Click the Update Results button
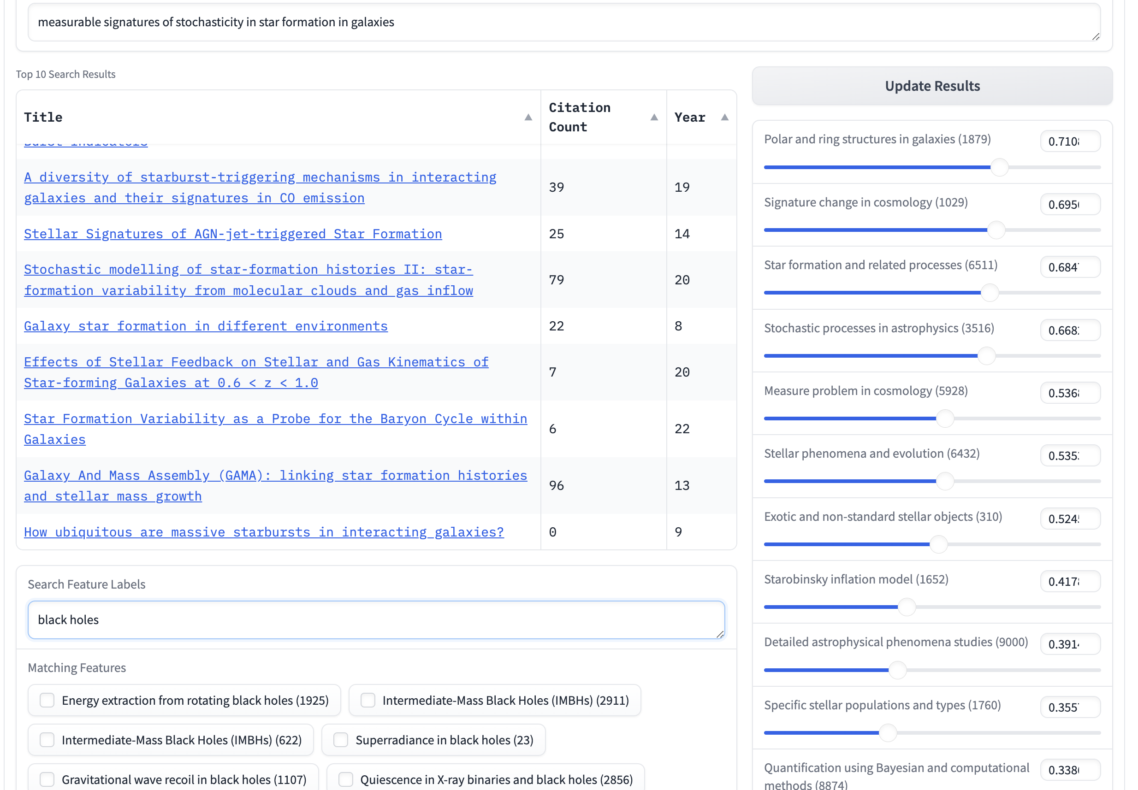 pyautogui.click(x=931, y=86)
